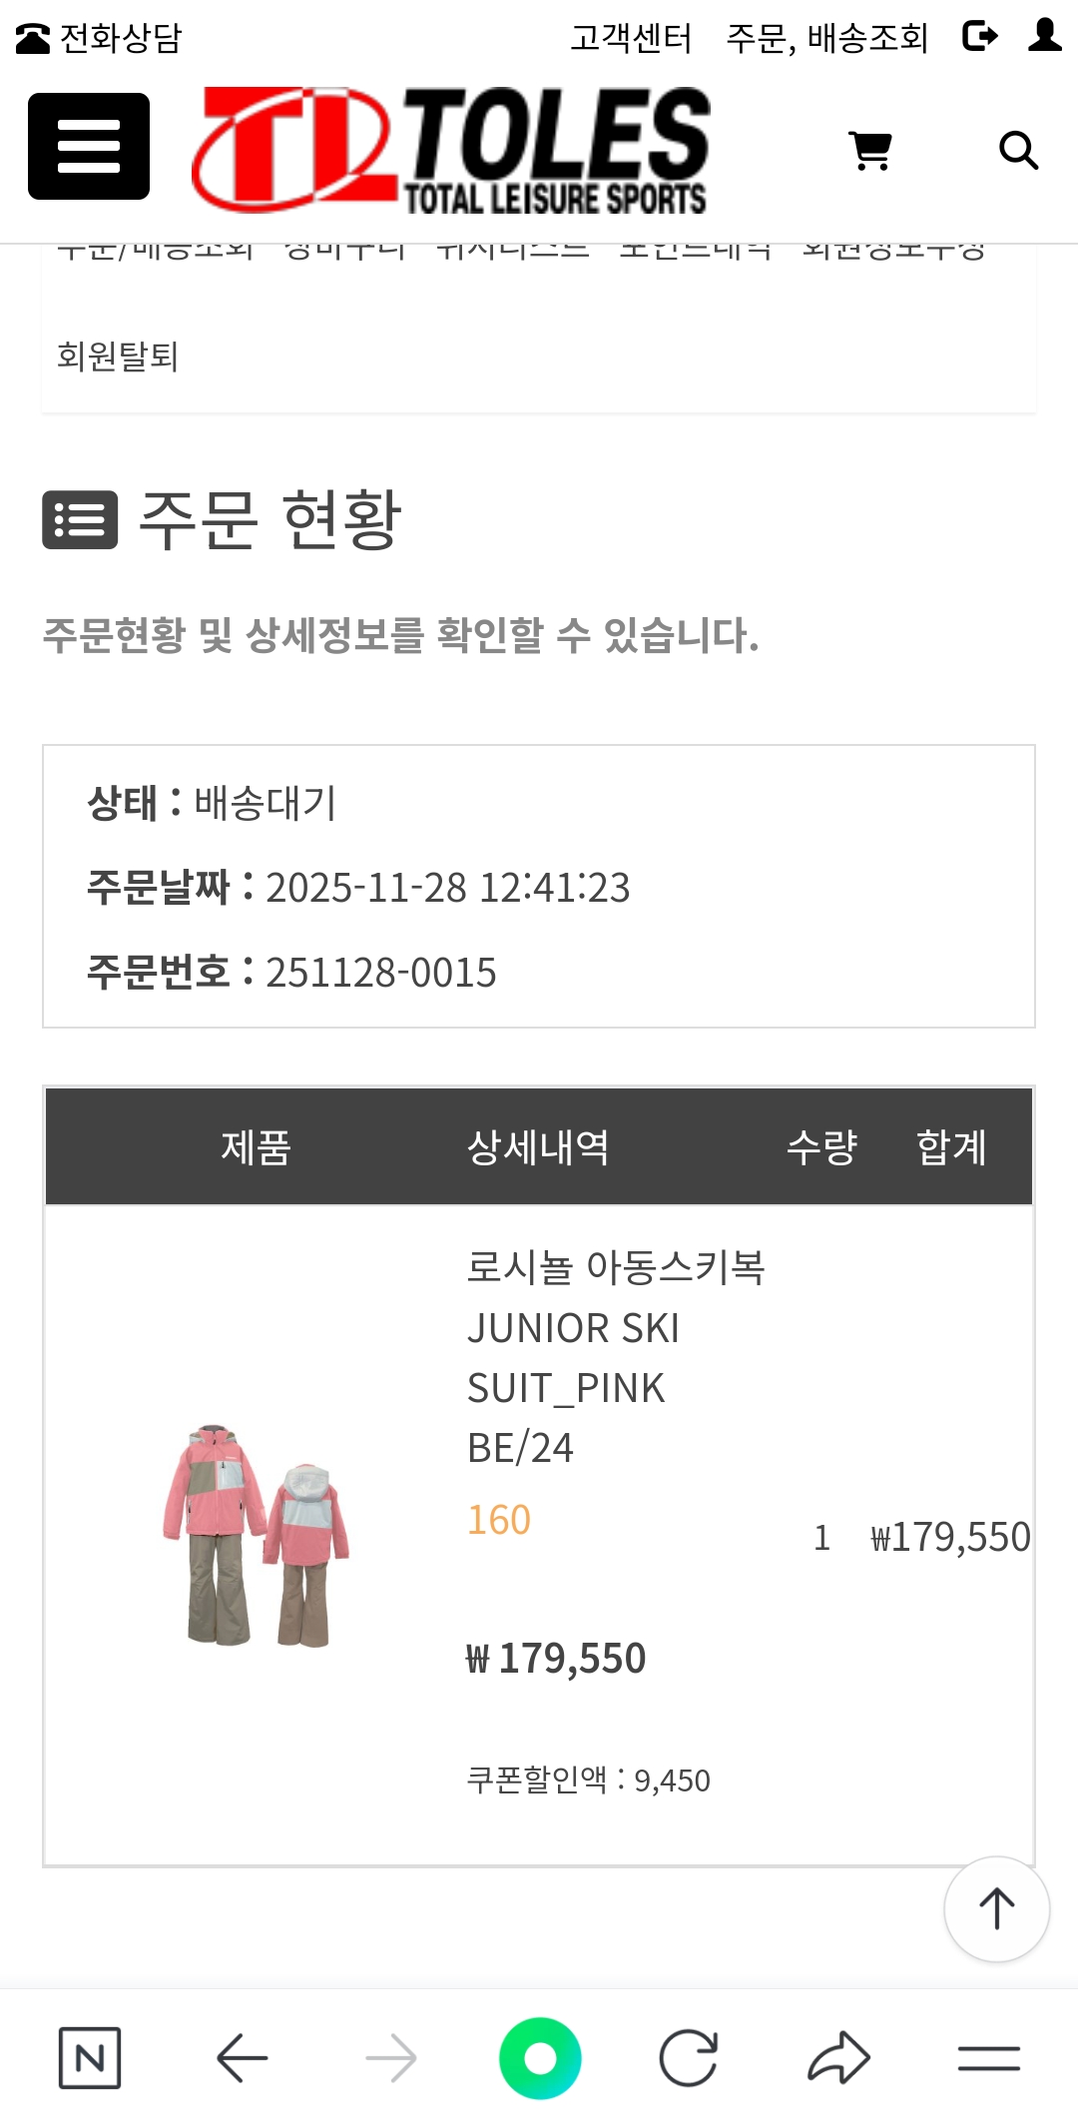
Task: Open the browser more-options menu lines
Action: [x=988, y=2058]
